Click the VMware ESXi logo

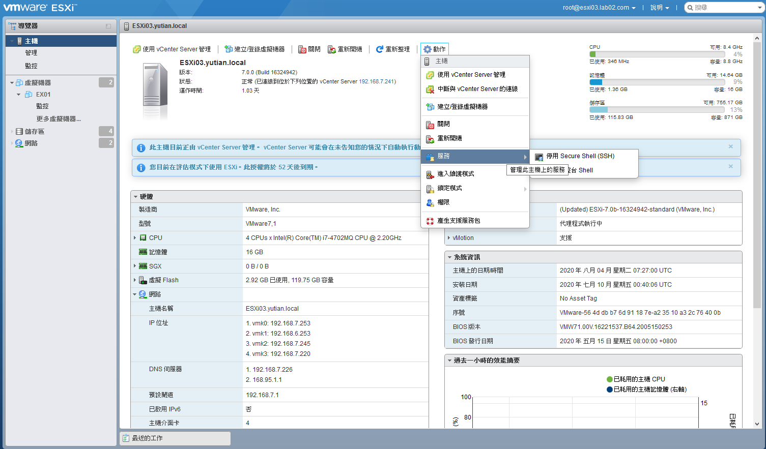point(40,8)
